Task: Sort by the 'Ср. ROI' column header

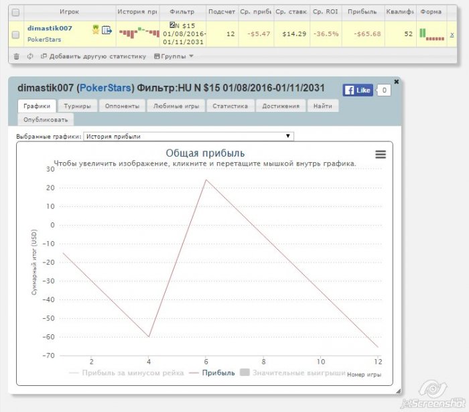Action: 326,11
